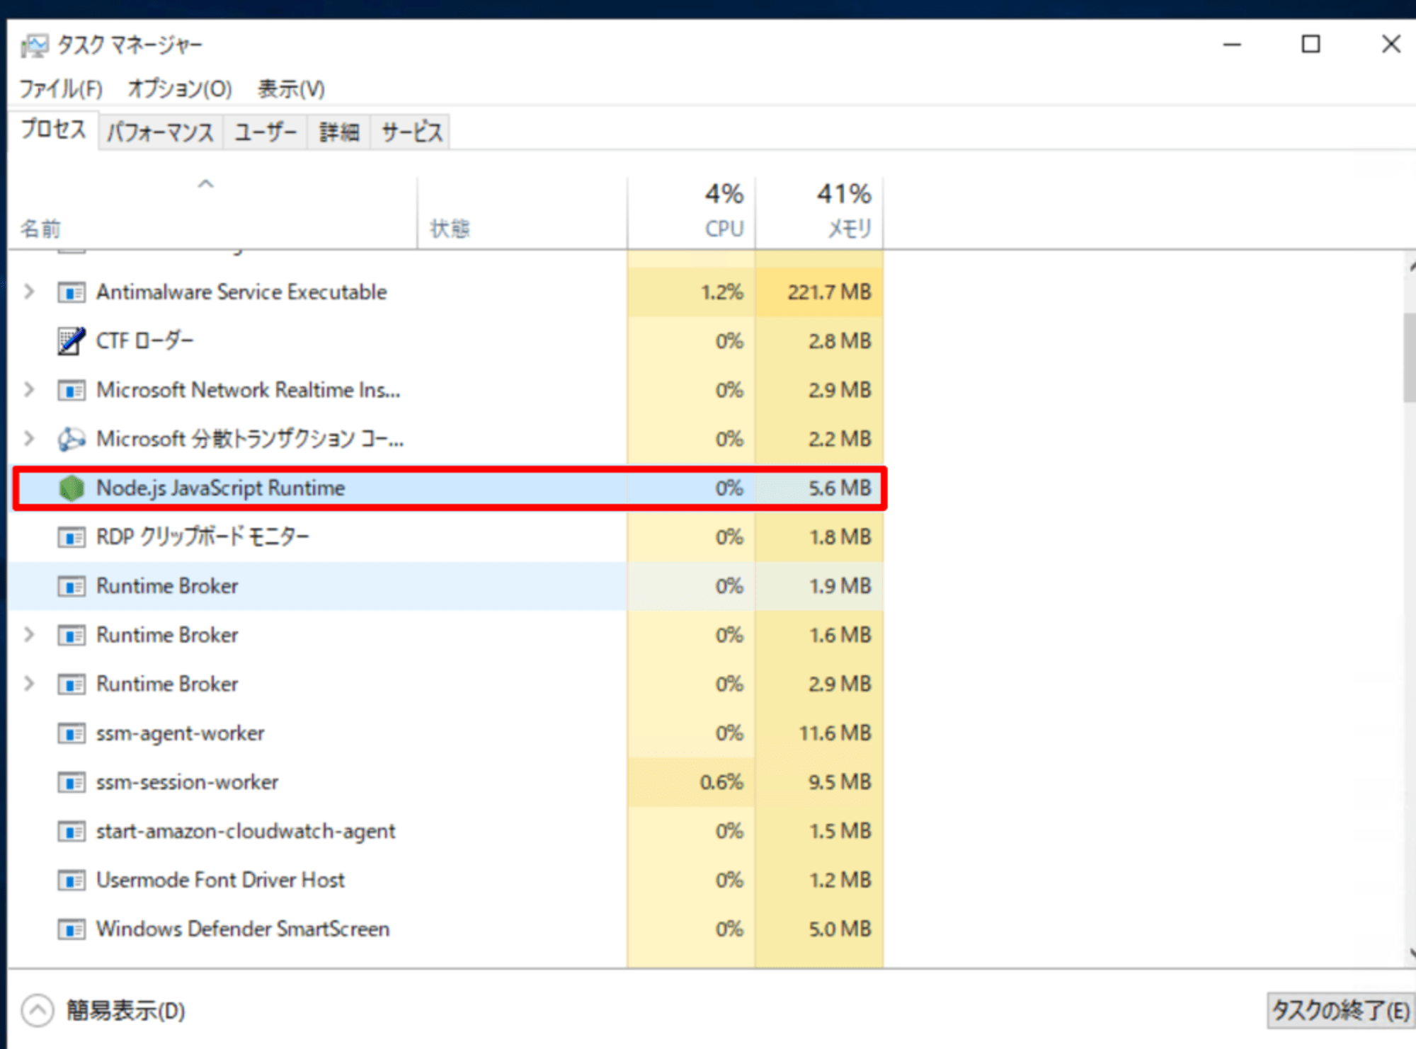Image resolution: width=1416 pixels, height=1049 pixels.
Task: Click the タスクの終了(E) button
Action: (x=1340, y=1010)
